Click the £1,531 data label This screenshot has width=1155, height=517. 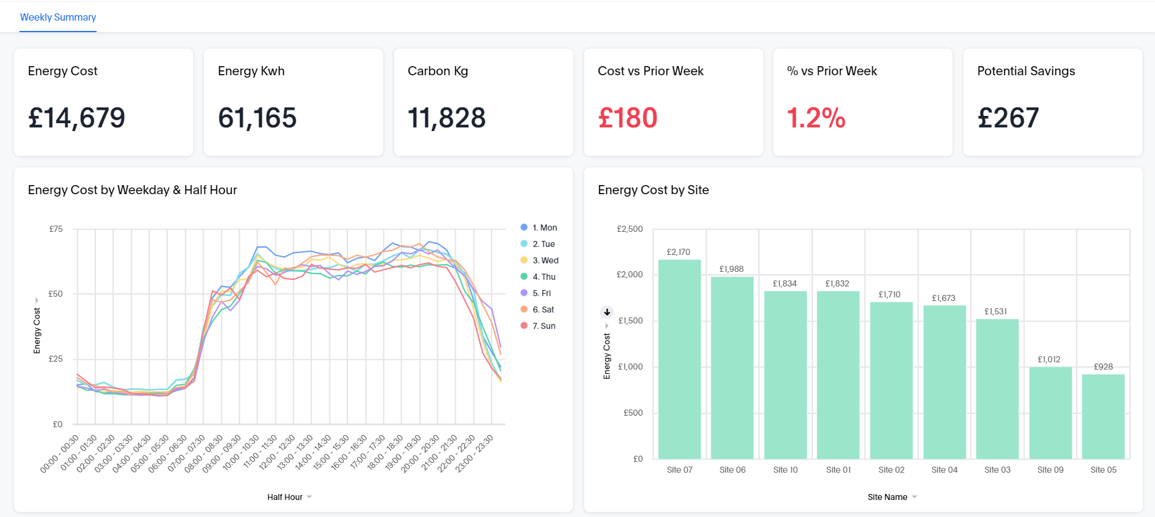[996, 311]
